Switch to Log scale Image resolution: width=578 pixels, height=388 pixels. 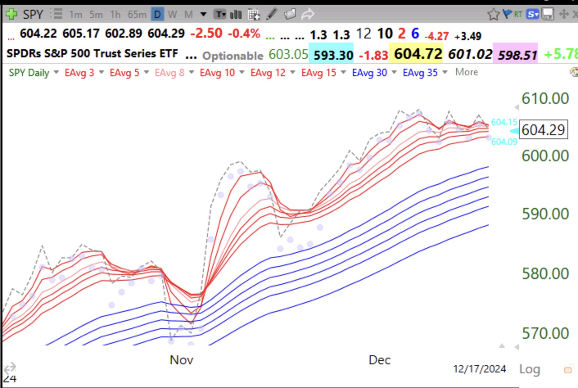pyautogui.click(x=529, y=369)
